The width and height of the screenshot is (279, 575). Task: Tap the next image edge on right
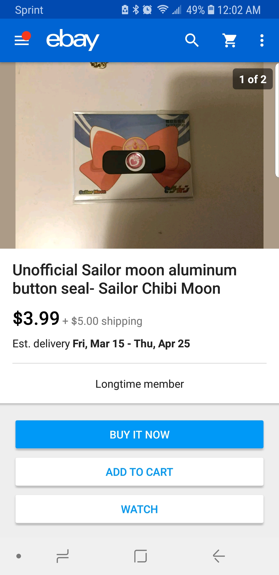tap(277, 120)
